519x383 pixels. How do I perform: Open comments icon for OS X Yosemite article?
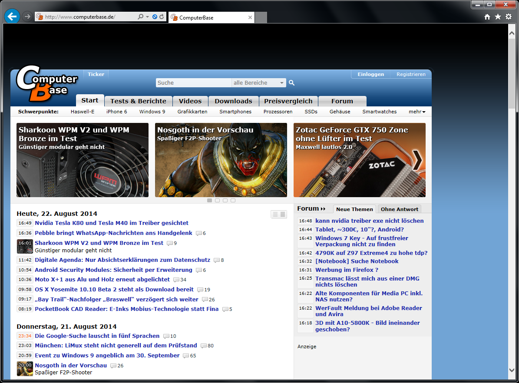pyautogui.click(x=200, y=290)
